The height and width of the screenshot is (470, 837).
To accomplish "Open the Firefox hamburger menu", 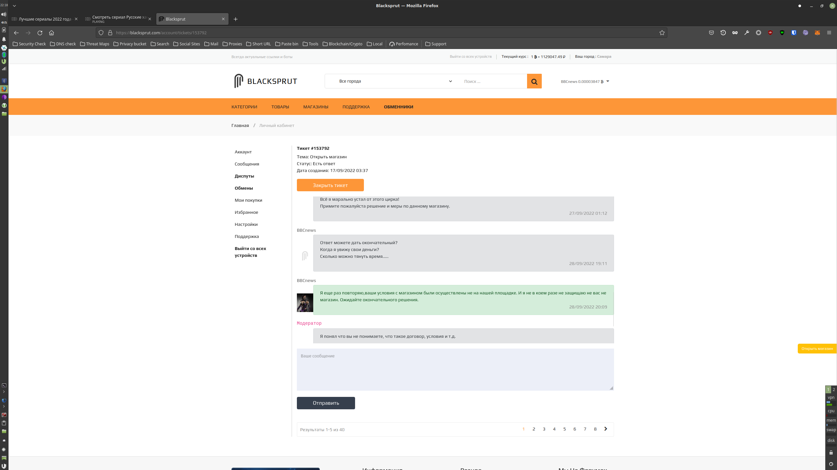I will pyautogui.click(x=829, y=33).
